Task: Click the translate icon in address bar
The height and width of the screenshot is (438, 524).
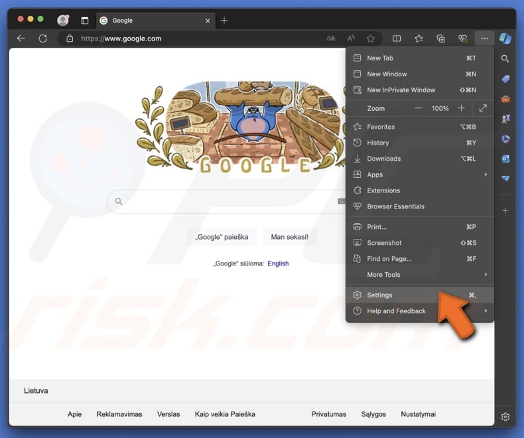Action: point(331,38)
